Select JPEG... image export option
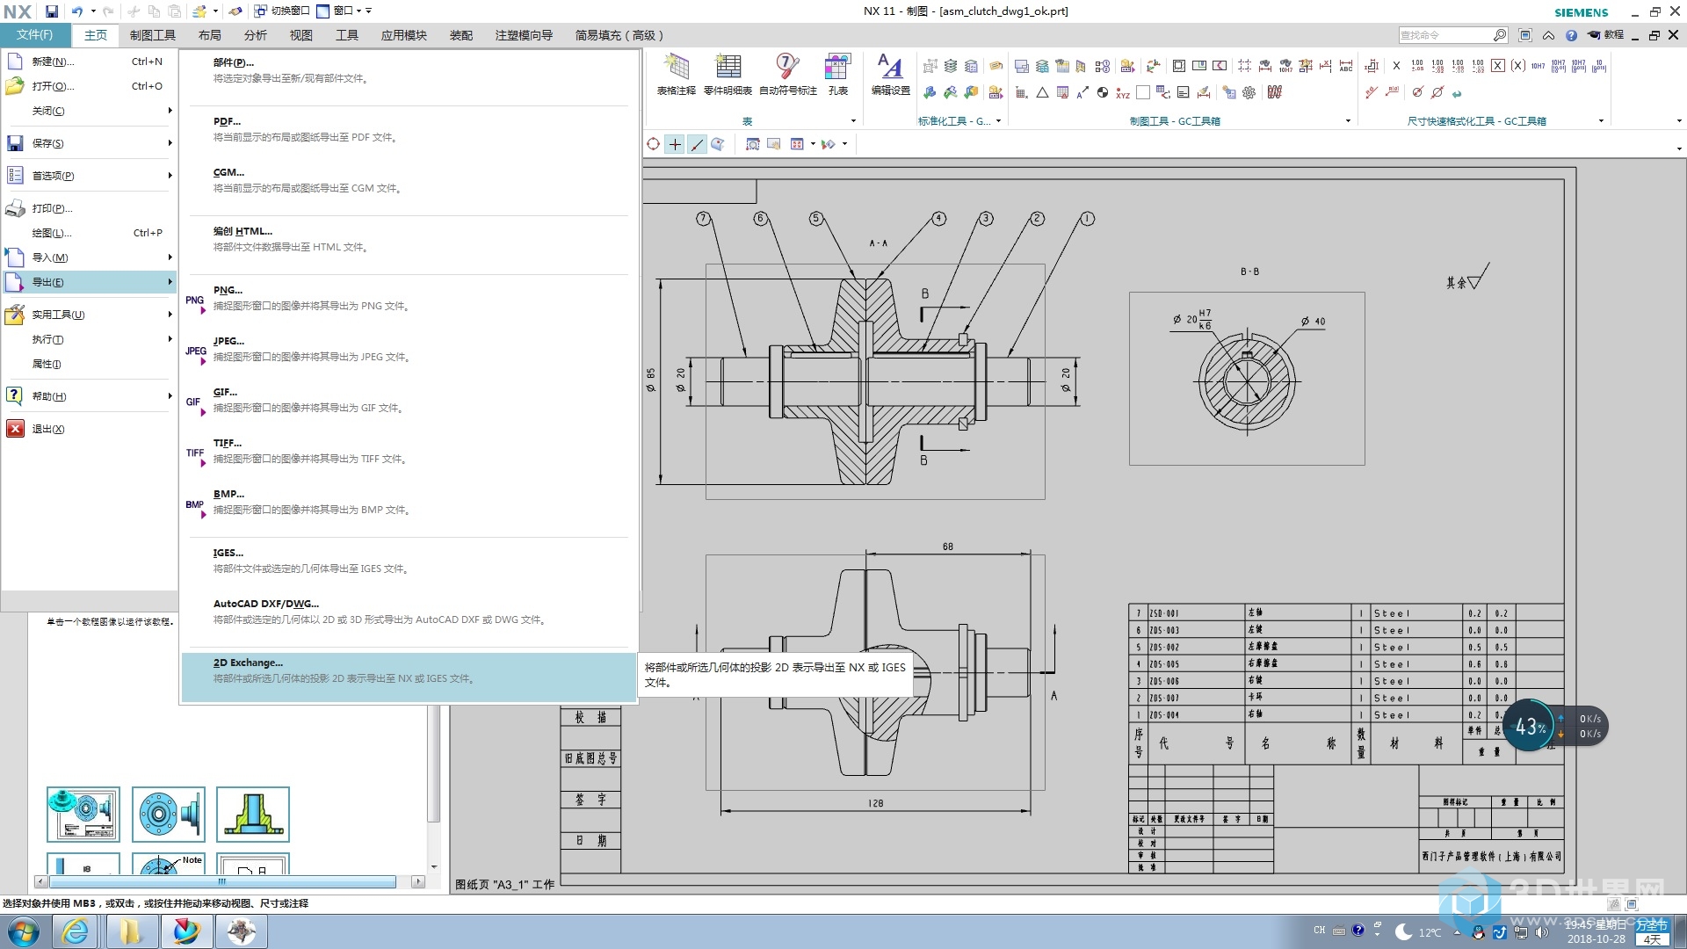Screen dimensions: 1687x949 [x=409, y=349]
